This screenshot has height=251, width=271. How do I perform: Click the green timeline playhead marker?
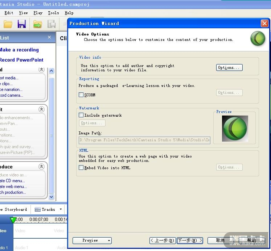click(13, 220)
